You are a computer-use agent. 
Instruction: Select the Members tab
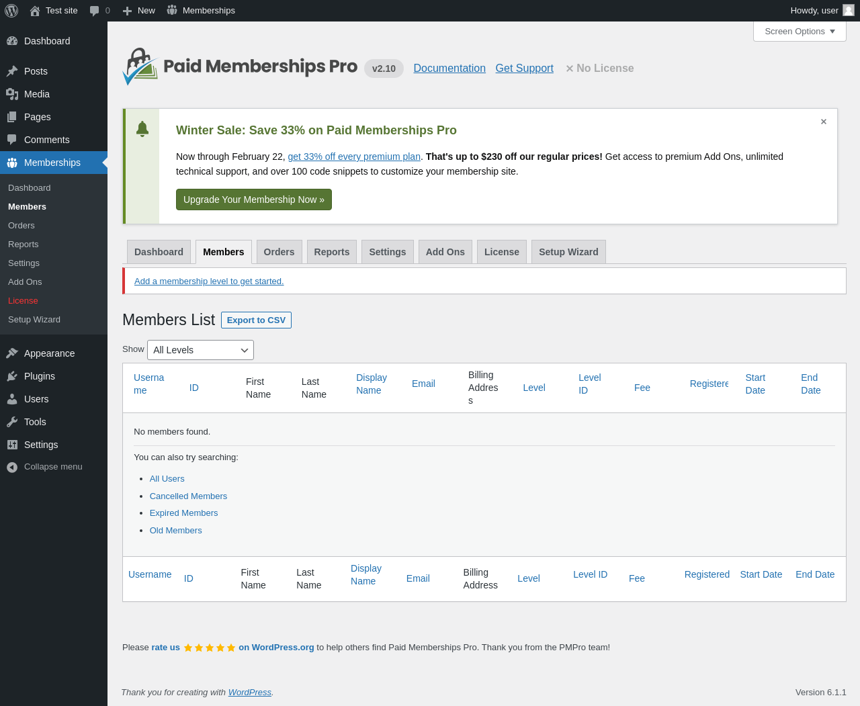coord(224,252)
